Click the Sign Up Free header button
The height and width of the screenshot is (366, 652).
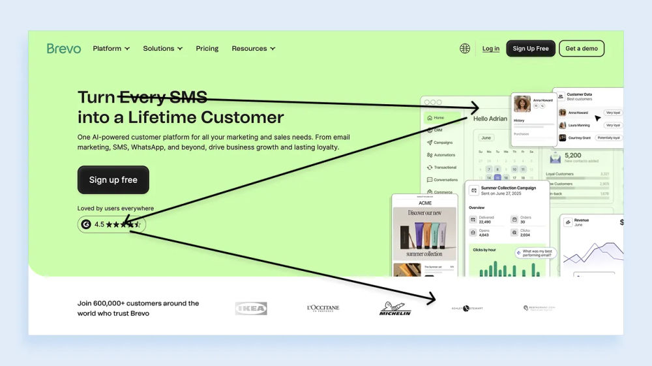531,49
